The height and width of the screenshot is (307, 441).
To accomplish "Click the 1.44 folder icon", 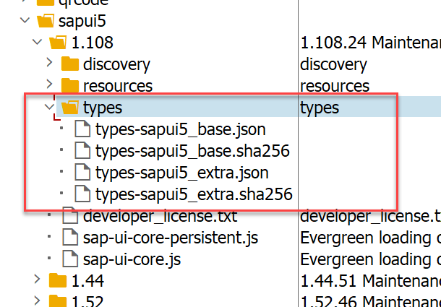I will (58, 280).
